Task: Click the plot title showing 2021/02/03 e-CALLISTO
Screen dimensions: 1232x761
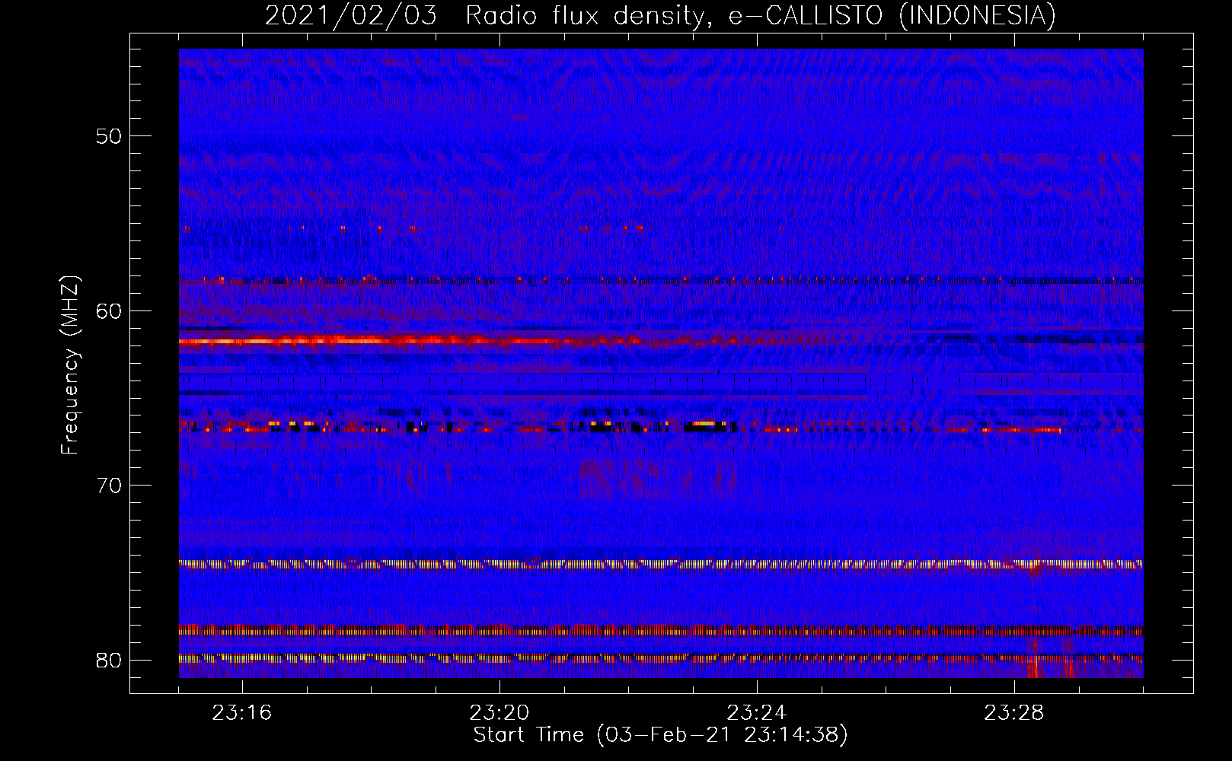Action: point(660,15)
